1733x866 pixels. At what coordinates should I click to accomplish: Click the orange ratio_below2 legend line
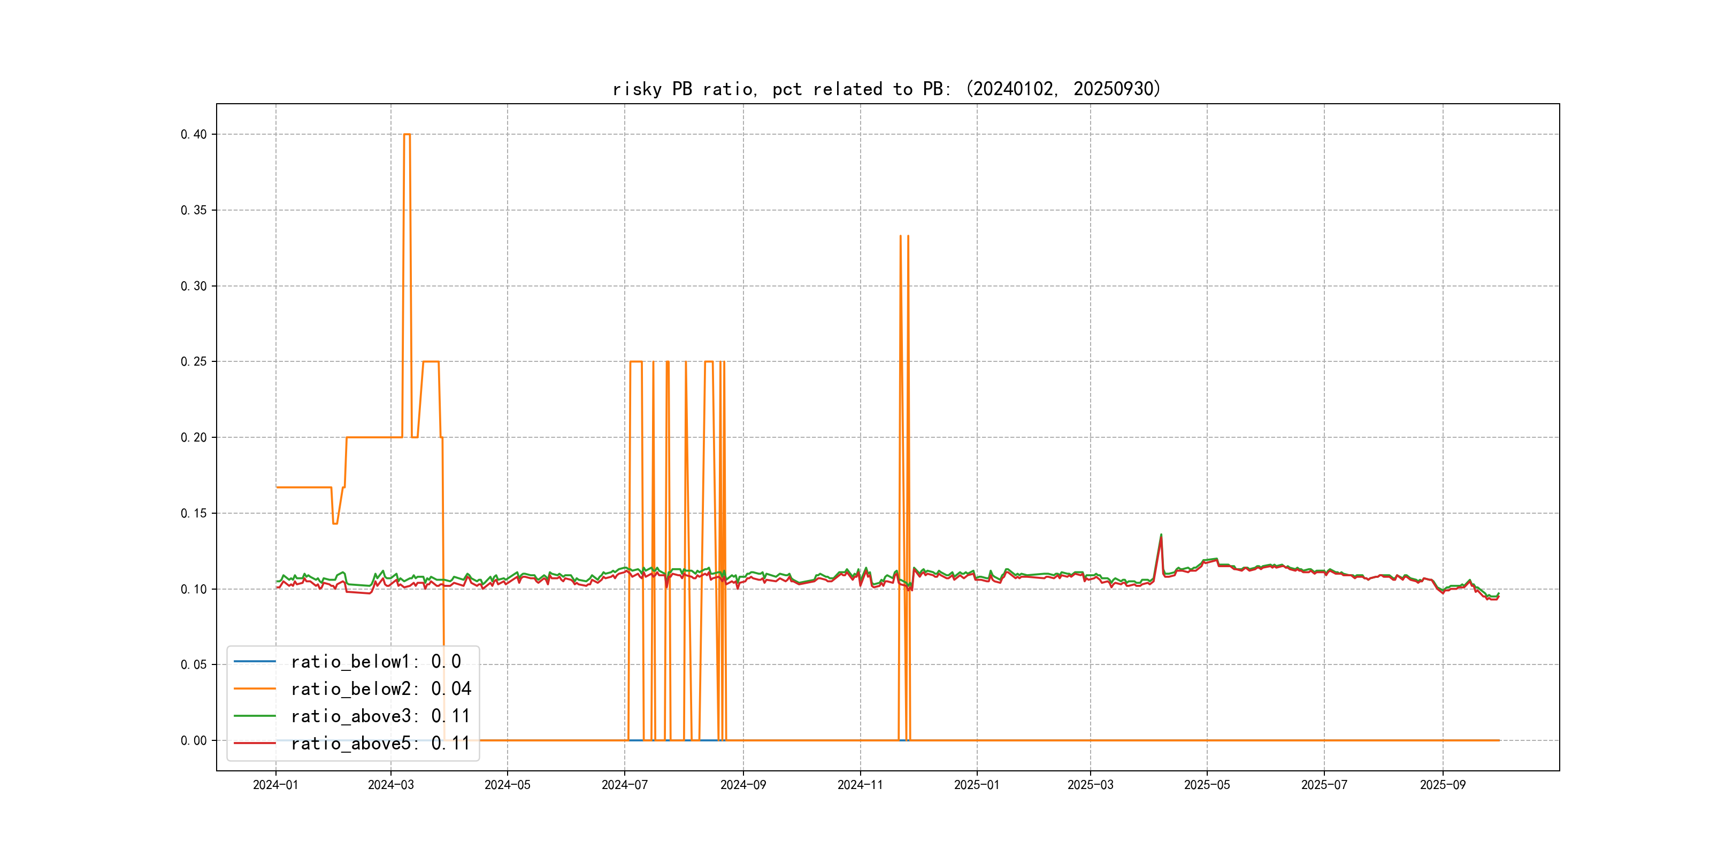(x=254, y=689)
